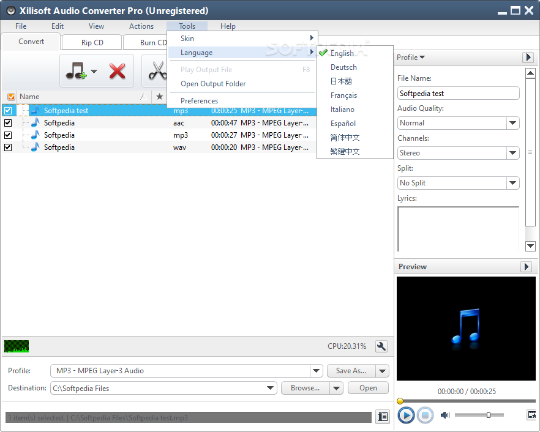Play the preview audio

click(x=406, y=415)
